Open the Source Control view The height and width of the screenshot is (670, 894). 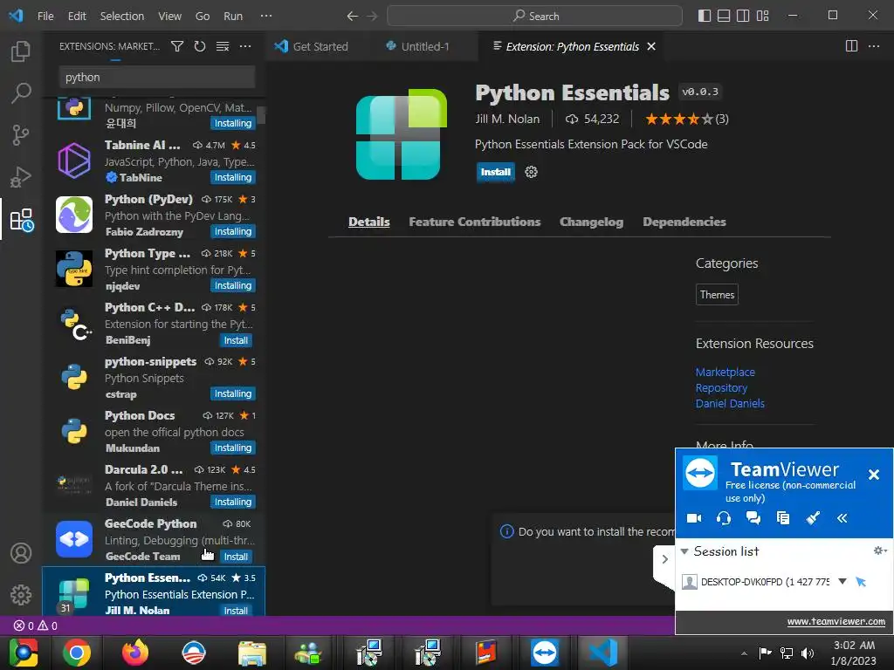tap(21, 135)
